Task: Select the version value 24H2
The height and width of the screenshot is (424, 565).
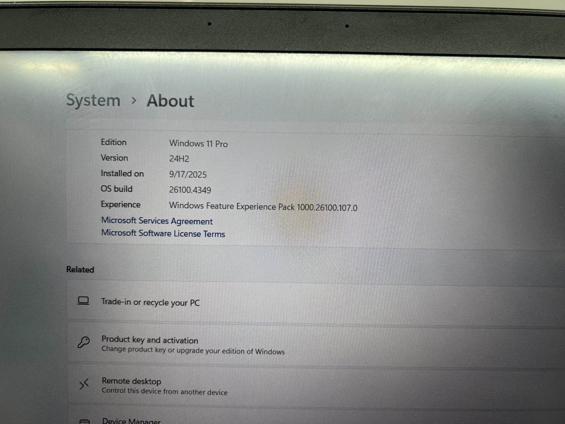Action: tap(179, 159)
